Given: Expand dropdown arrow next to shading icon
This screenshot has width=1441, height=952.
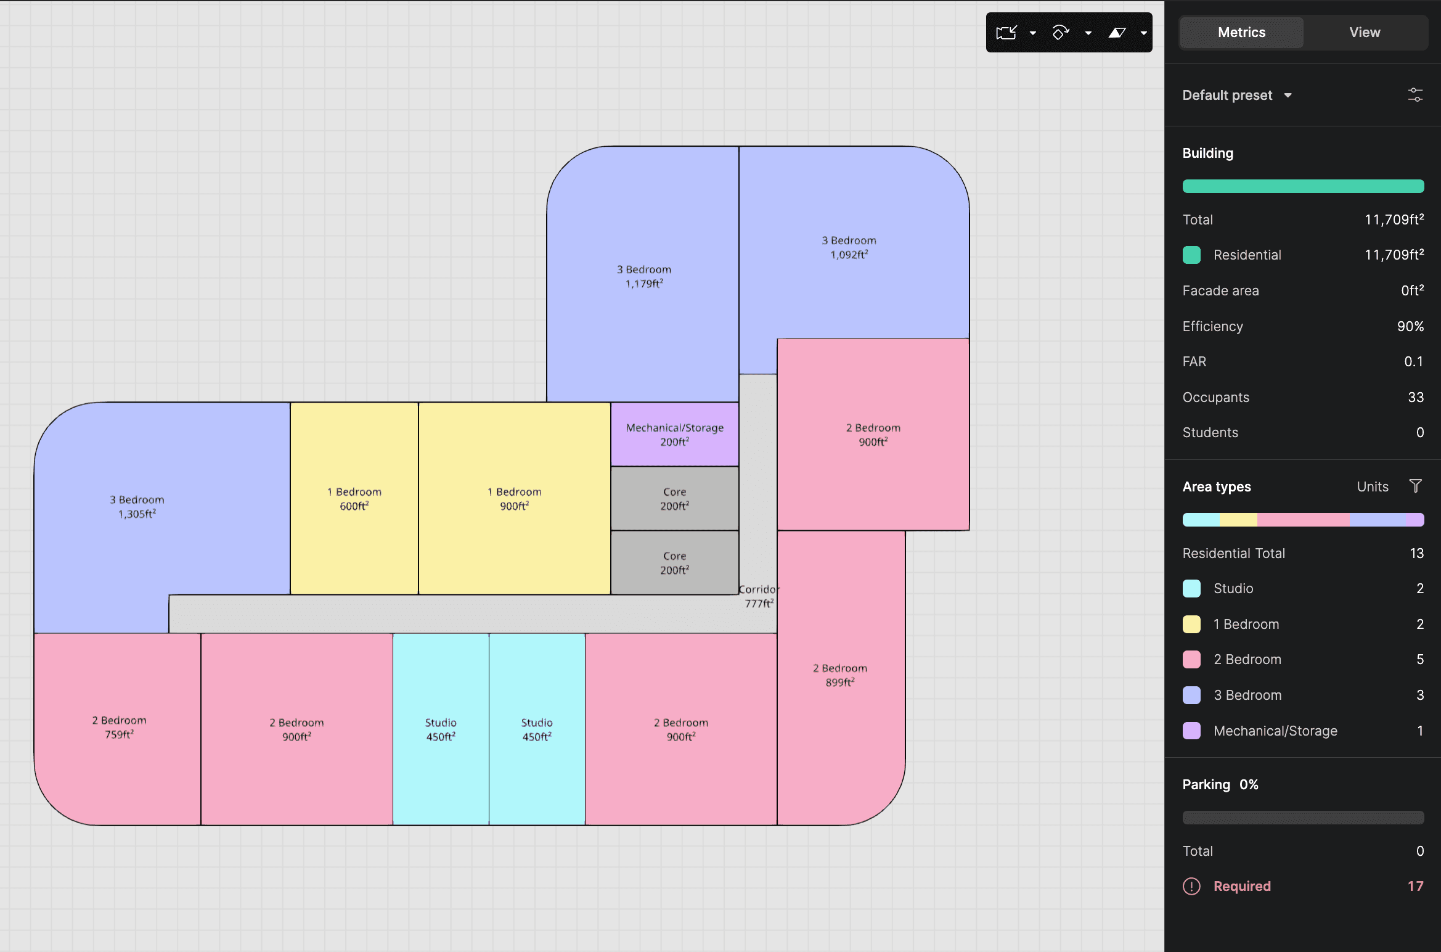Looking at the screenshot, I should [x=1144, y=33].
